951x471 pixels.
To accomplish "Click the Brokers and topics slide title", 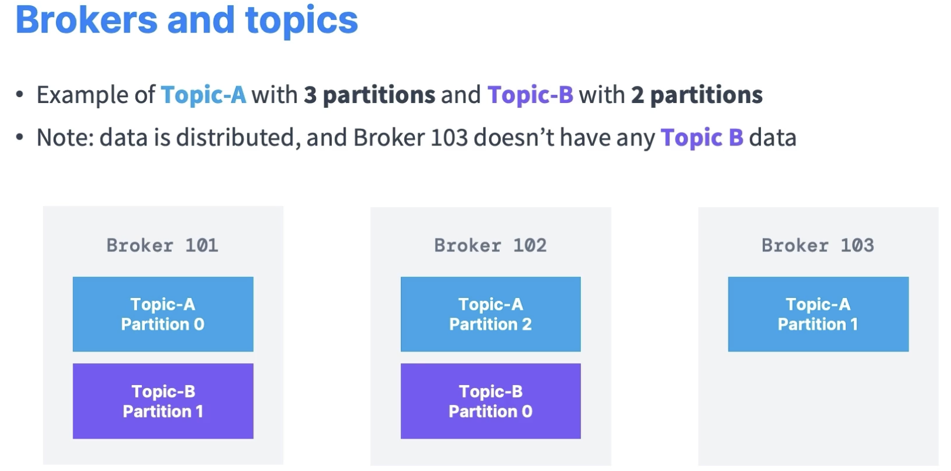I will 187,20.
